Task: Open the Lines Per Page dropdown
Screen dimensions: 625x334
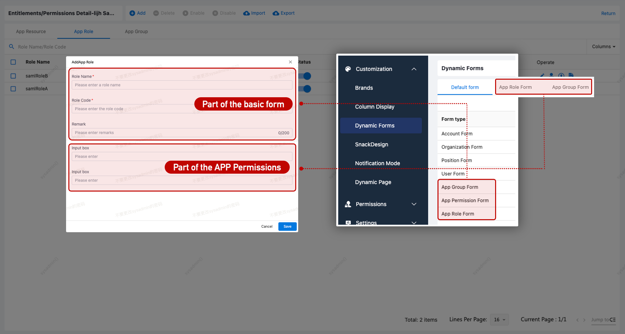Action: (x=499, y=320)
